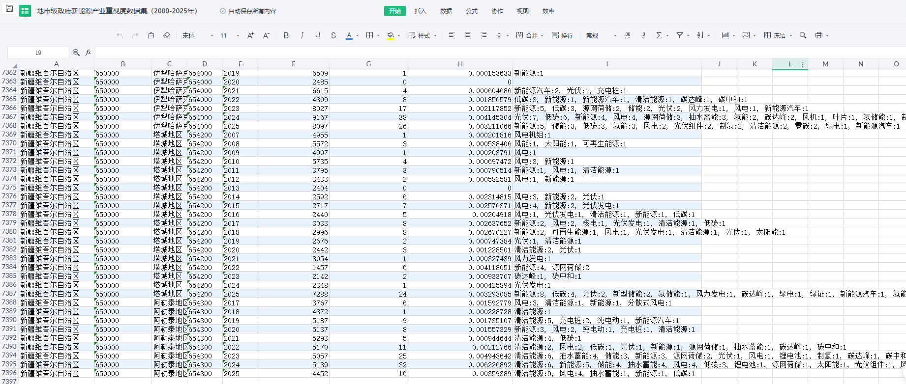
Task: Open the 常规 number format dropdown
Action: tap(601, 35)
